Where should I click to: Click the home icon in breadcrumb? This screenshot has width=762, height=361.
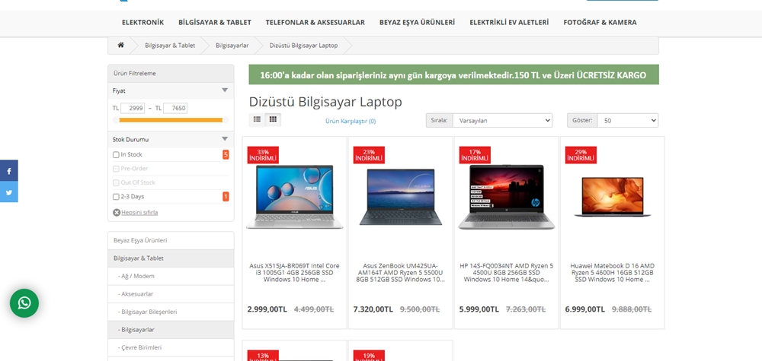tap(120, 45)
